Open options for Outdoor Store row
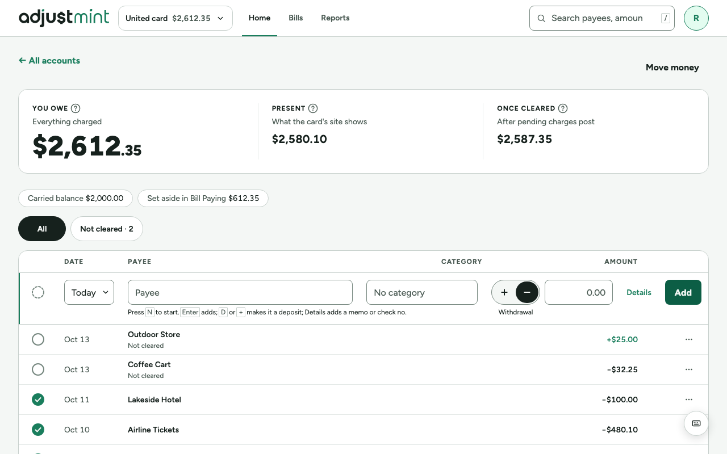 tap(689, 339)
